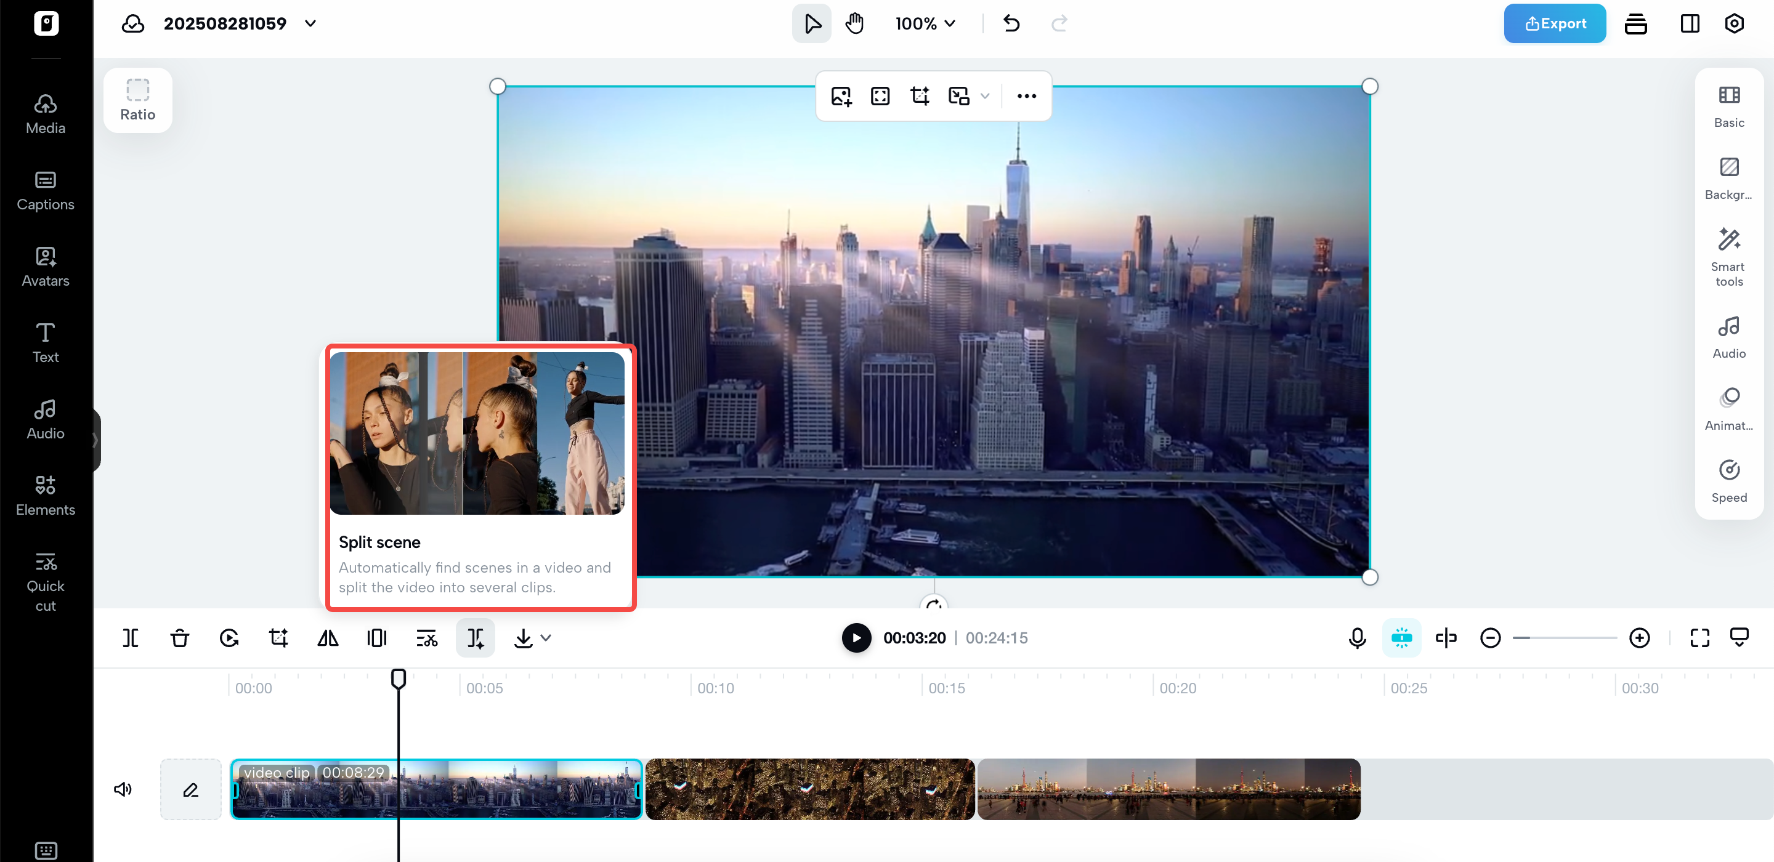Select the Hand pan tool
The width and height of the screenshot is (1774, 862).
point(854,23)
